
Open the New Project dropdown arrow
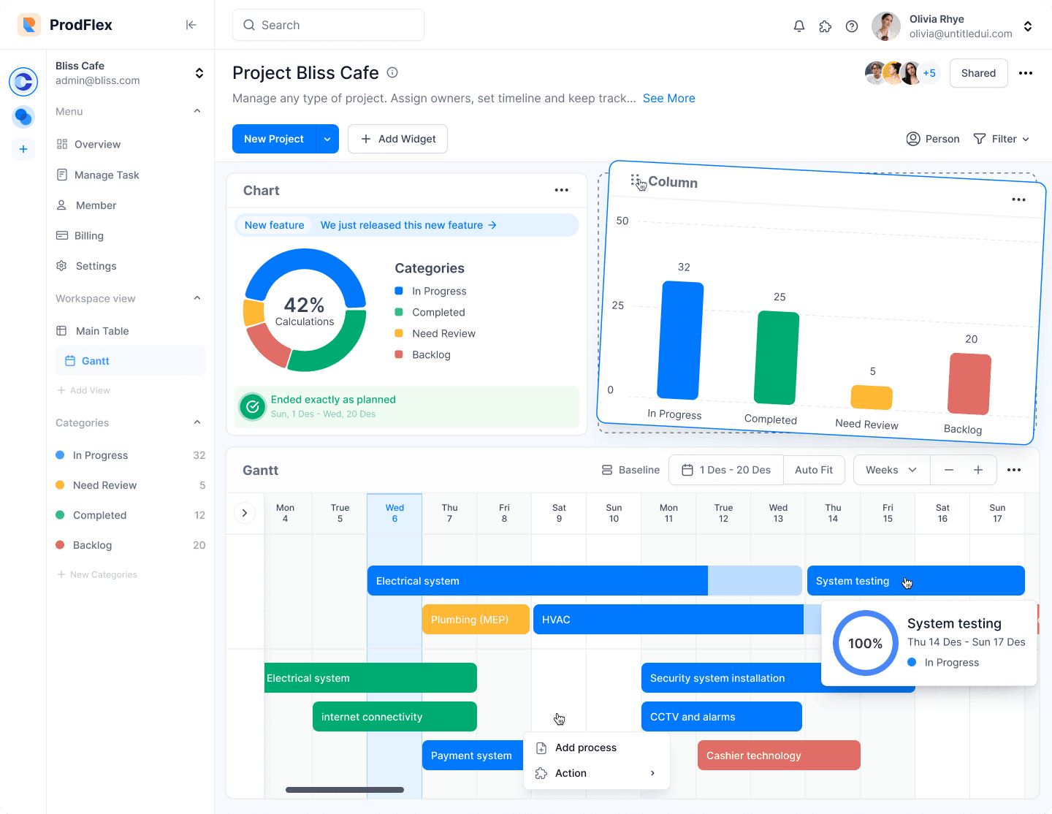(x=327, y=139)
